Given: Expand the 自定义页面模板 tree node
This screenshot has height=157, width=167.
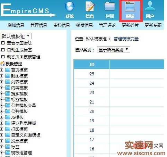Looking at the screenshot, I should pos(1,135).
